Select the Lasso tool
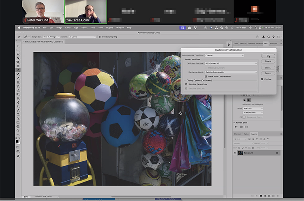304x201 pixels. point(18,54)
